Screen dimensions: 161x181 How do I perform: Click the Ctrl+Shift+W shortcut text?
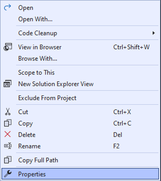[x=132, y=47]
